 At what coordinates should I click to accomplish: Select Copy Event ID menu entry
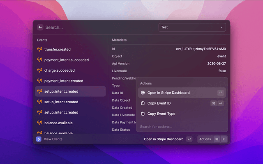(159, 103)
